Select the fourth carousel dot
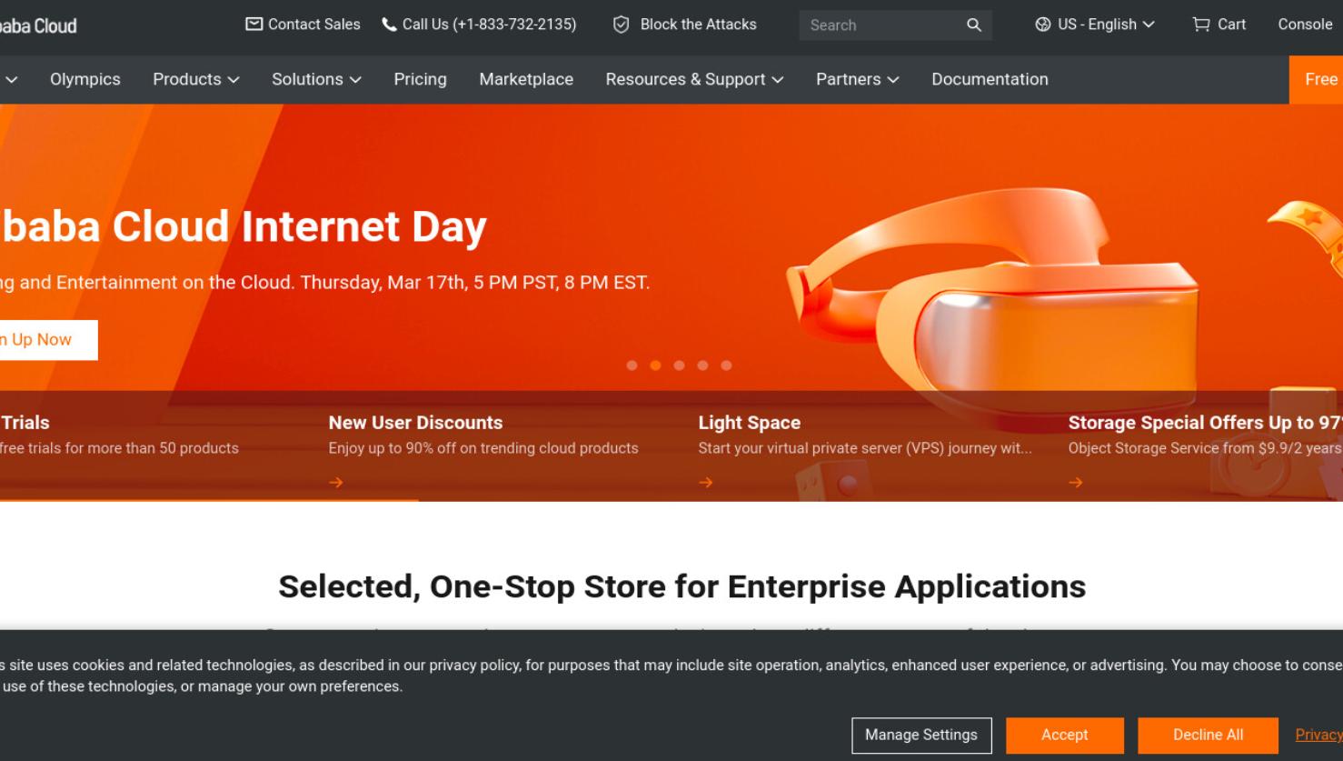The height and width of the screenshot is (761, 1343). point(702,365)
